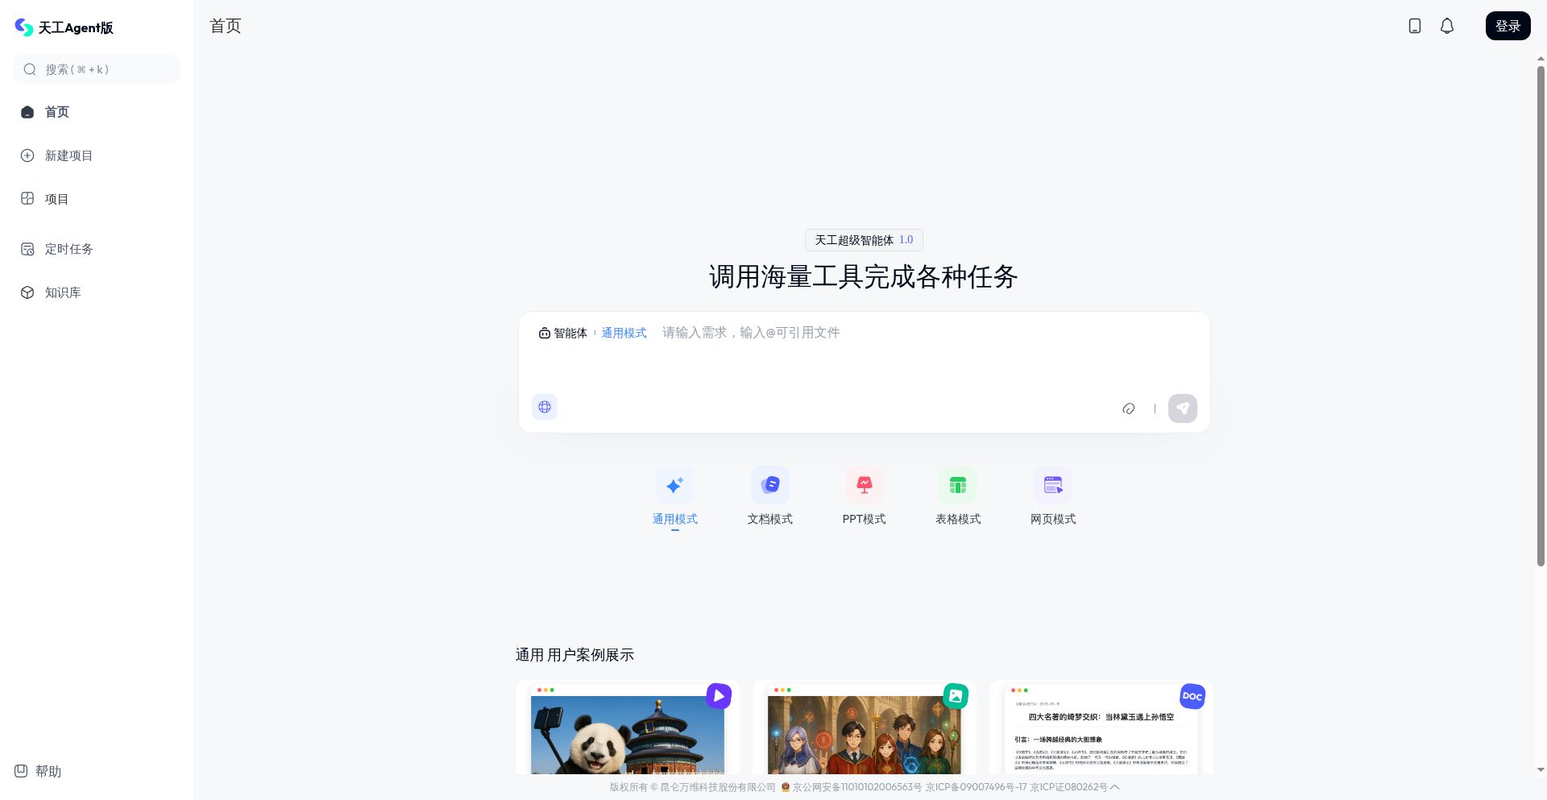Toggle 智能体 agent mode selector
The width and height of the screenshot is (1547, 800).
tap(563, 333)
